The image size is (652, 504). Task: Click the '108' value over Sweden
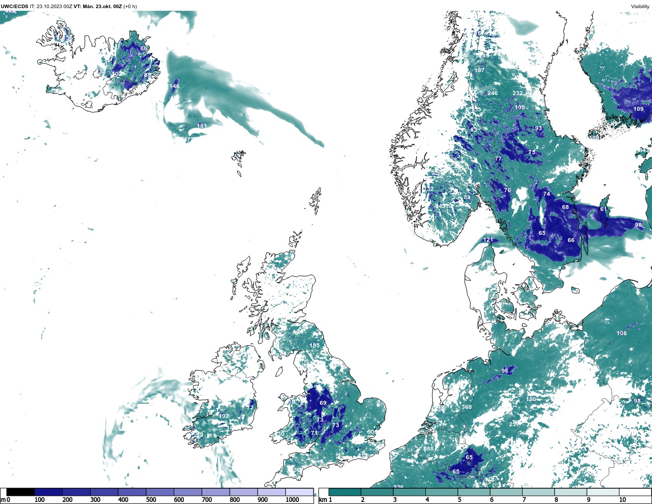pyautogui.click(x=520, y=107)
